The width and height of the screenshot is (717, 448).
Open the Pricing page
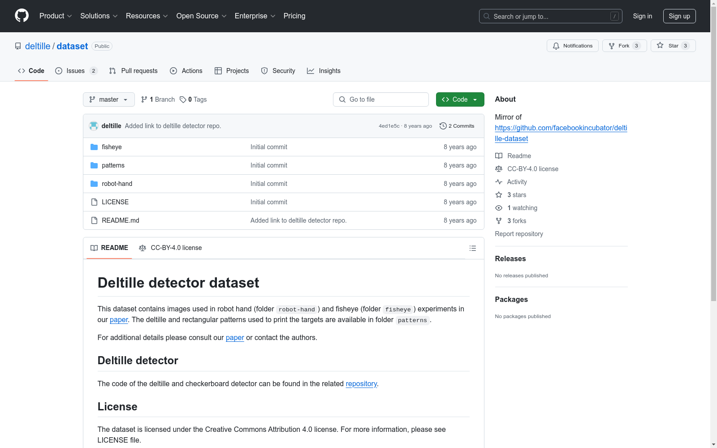tap(294, 16)
